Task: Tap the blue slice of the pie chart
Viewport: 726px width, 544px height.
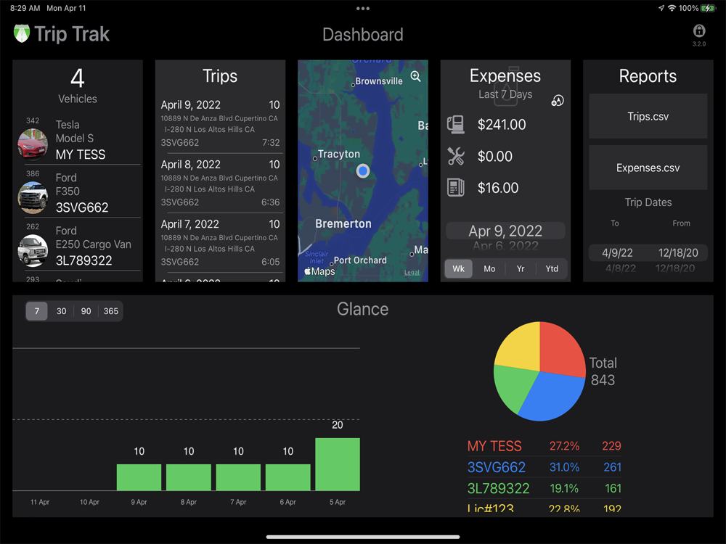Action: [553, 397]
